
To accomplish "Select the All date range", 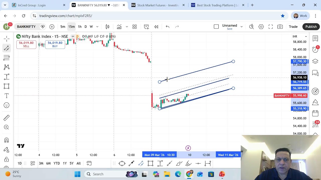I will (78, 163).
